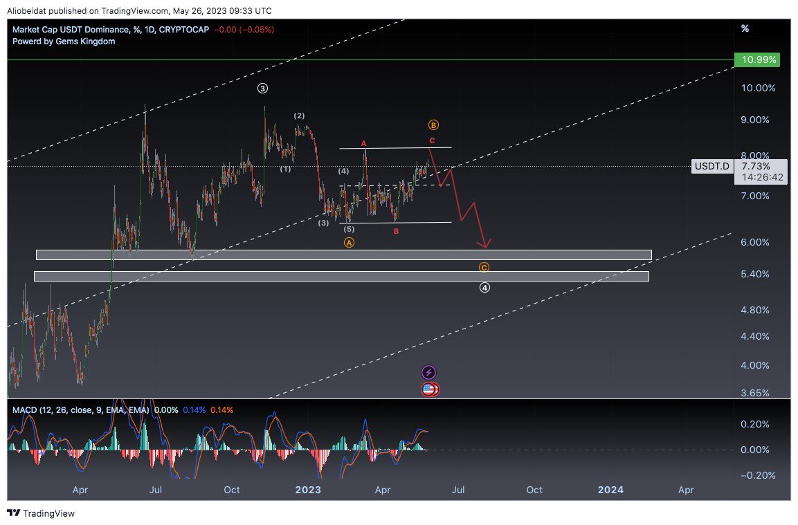The image size is (798, 525).
Task: Click the MACD indicator legend title
Action: pyautogui.click(x=80, y=410)
